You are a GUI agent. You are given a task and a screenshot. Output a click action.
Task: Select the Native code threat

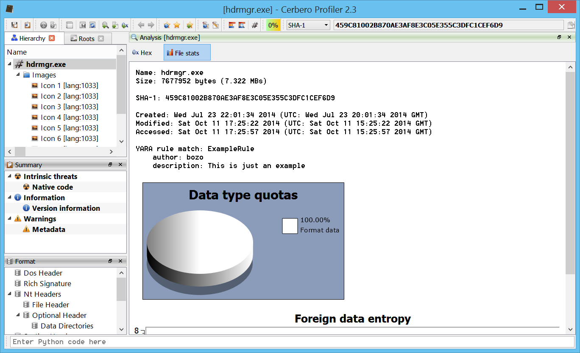pyautogui.click(x=53, y=187)
